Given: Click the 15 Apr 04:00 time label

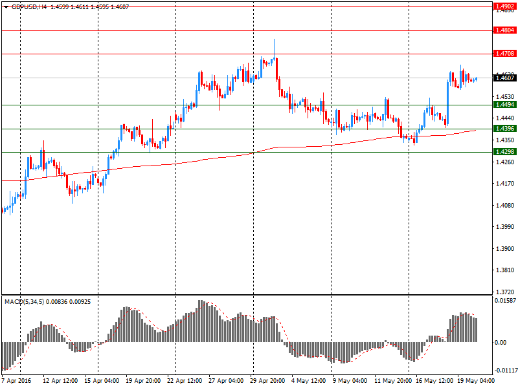Looking at the screenshot, I should tap(102, 381).
